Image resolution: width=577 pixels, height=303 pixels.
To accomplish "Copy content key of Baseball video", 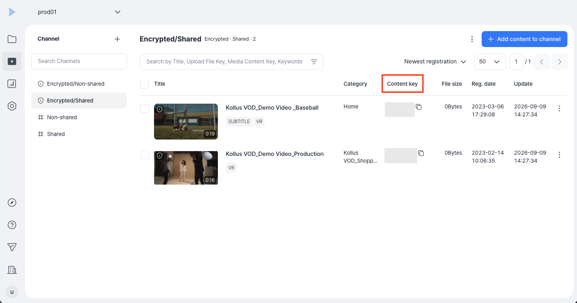I will [x=419, y=107].
